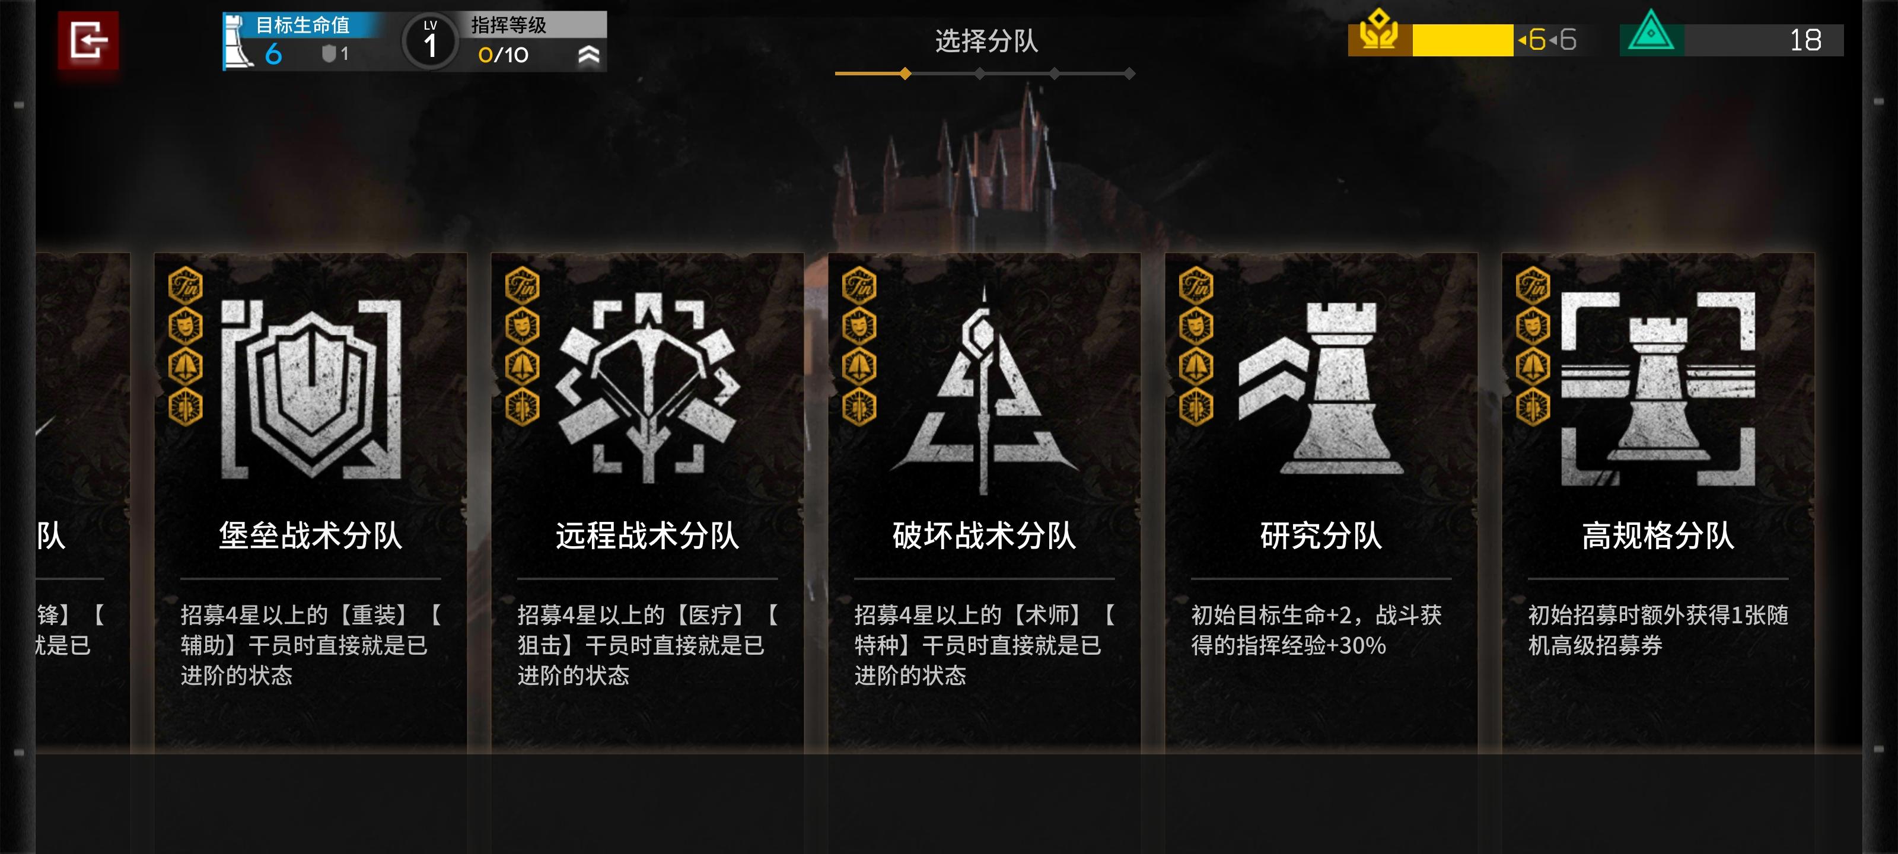Select the framed rook emblem of 高规格分队
Screen dimensions: 1898x854
[x=1658, y=388]
